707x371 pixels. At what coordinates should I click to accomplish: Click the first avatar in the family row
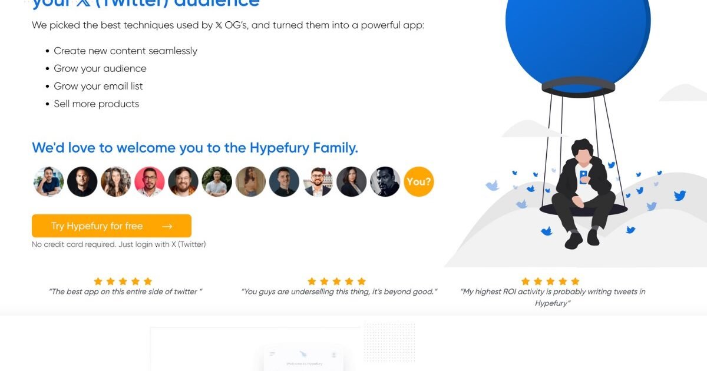coord(48,181)
